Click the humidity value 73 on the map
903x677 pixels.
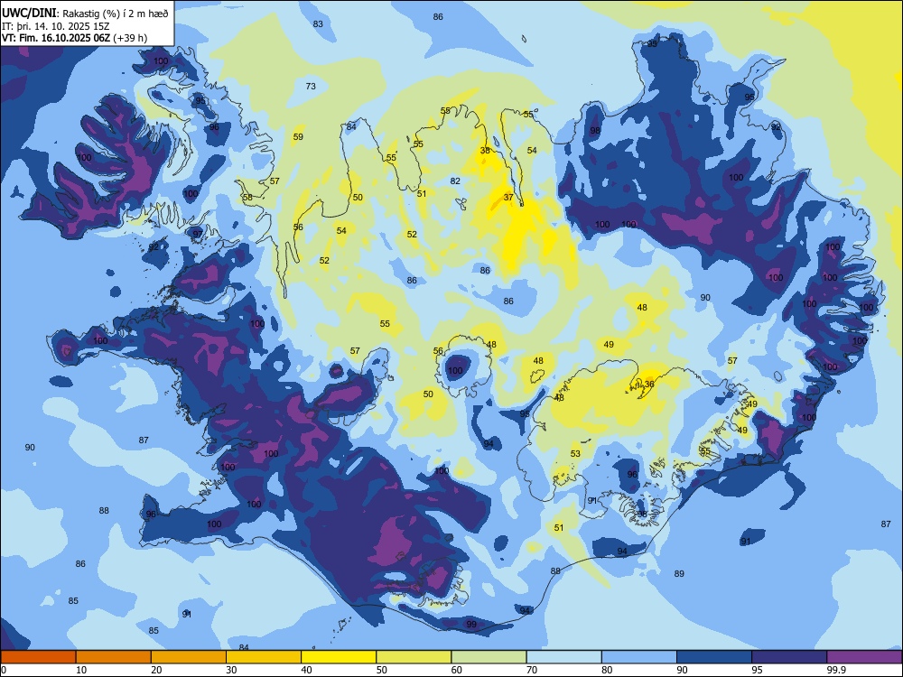coord(311,87)
